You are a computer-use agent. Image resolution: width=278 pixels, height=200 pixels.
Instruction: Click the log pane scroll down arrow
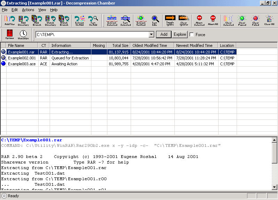(274, 187)
